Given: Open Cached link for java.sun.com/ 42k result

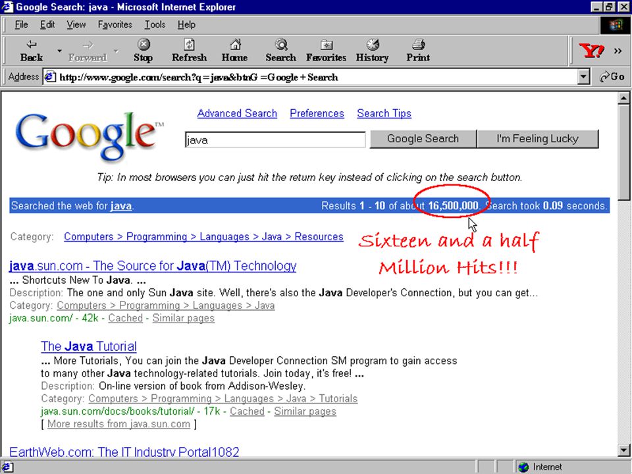Looking at the screenshot, I should tap(125, 318).
